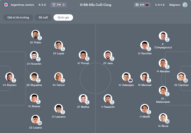Click the Armenia flag on Zelarayan
The image size is (191, 133).
pos(130,80)
